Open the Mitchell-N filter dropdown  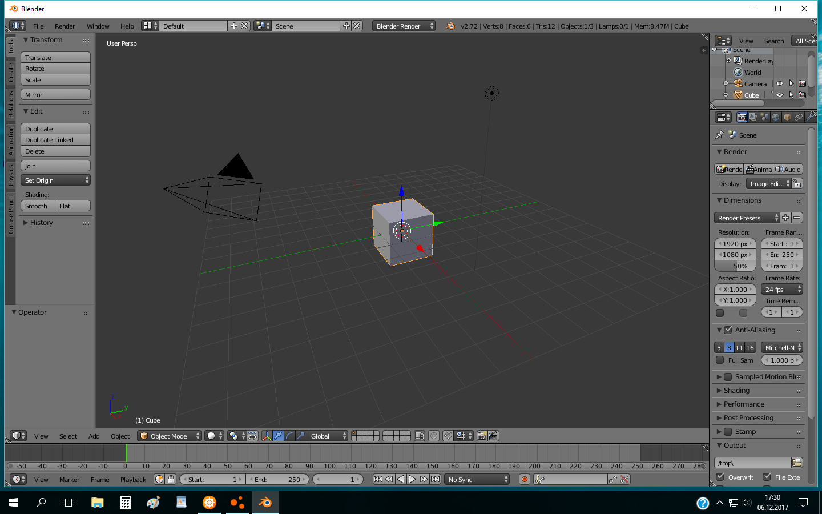pyautogui.click(x=782, y=347)
